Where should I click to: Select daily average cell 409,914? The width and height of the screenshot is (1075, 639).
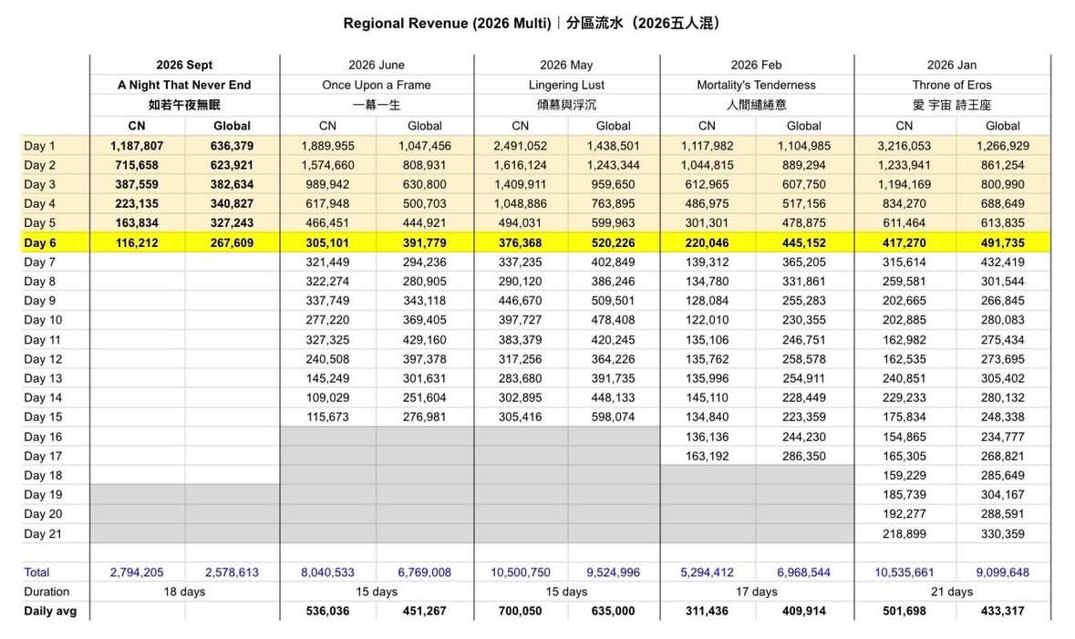coord(803,611)
